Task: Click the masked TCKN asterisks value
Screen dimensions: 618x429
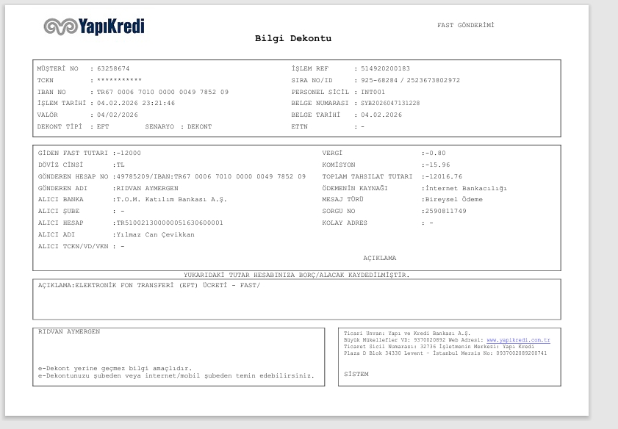Action: click(119, 80)
